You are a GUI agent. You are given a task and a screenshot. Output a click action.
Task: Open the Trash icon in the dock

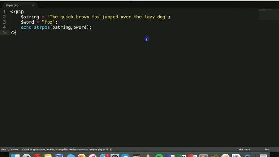[263, 156]
